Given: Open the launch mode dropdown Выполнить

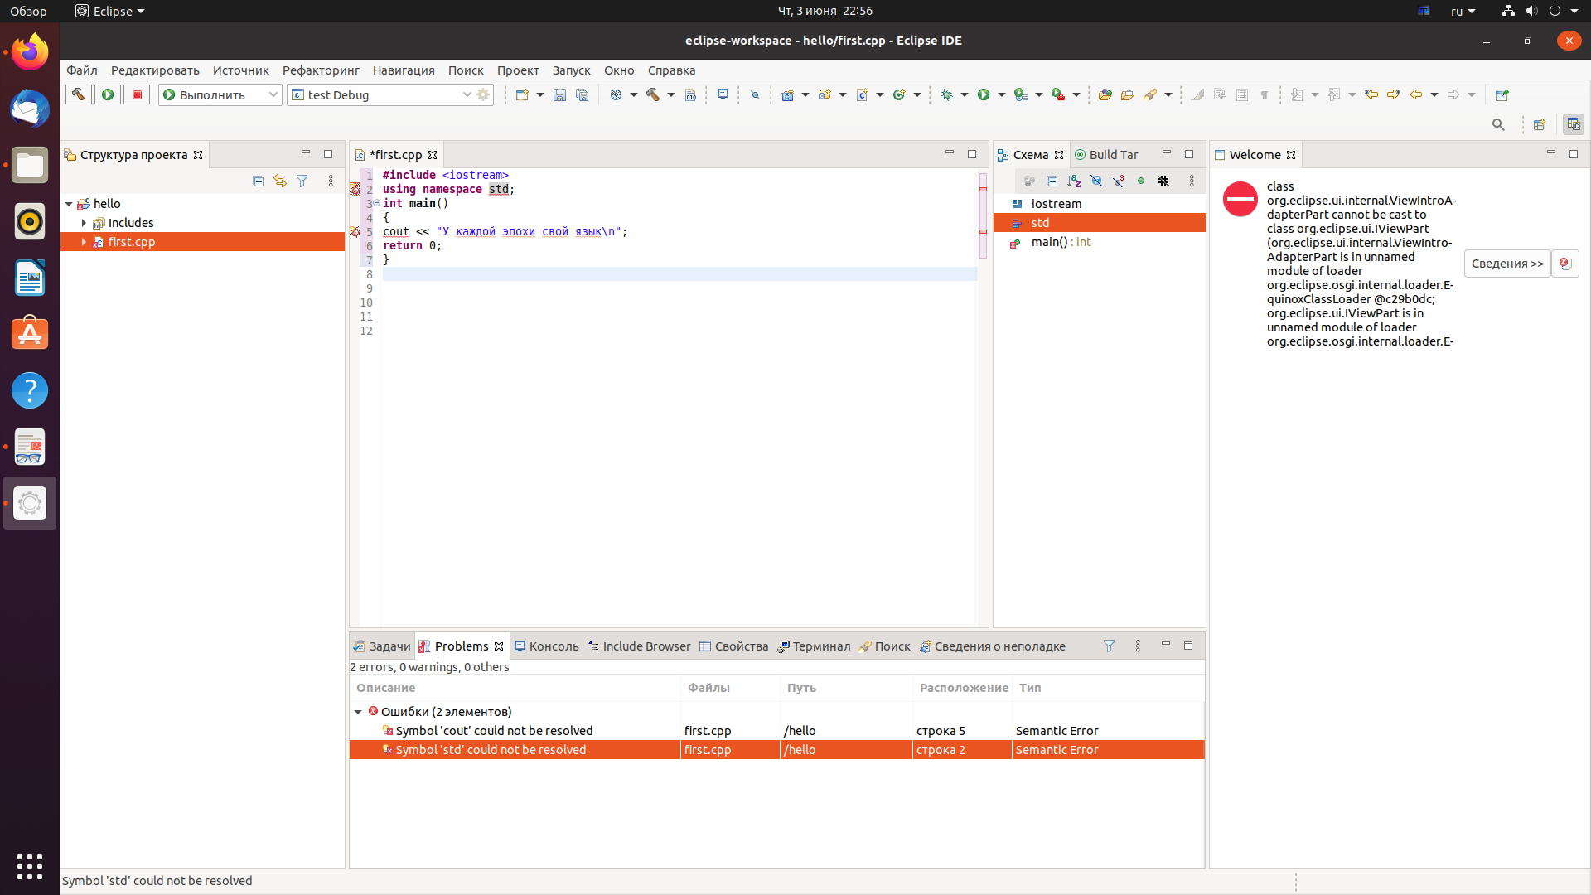Looking at the screenshot, I should pos(220,94).
